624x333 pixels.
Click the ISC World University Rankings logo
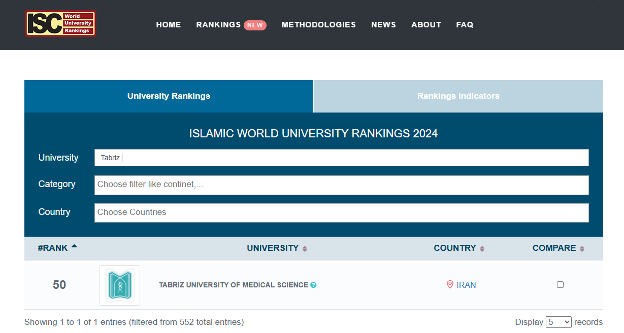tap(60, 24)
